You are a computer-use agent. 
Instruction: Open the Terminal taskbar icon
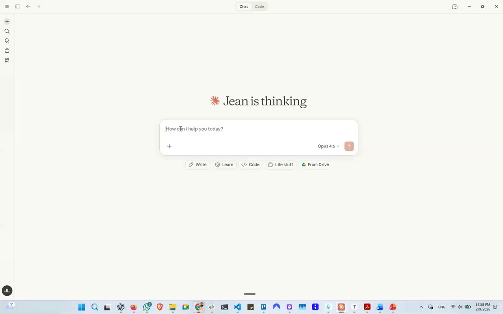tap(224, 307)
